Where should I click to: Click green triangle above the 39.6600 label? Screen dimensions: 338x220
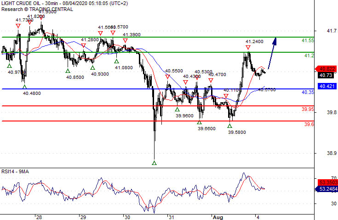199,122
